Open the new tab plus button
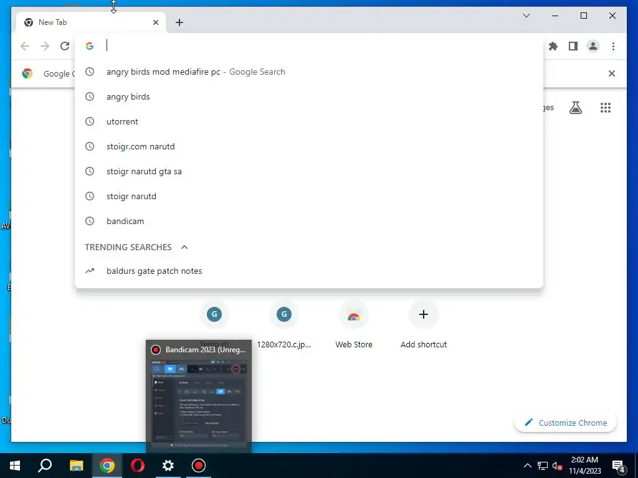 coord(179,22)
